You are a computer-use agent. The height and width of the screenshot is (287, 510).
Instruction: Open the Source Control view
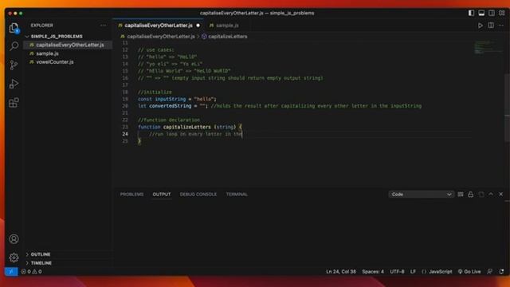pyautogui.click(x=14, y=65)
